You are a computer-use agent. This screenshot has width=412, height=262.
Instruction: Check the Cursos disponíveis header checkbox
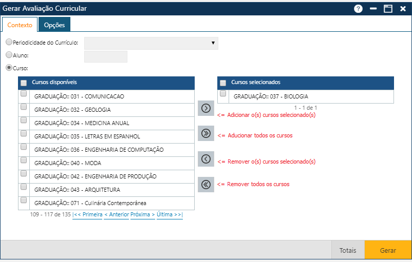tap(24, 83)
